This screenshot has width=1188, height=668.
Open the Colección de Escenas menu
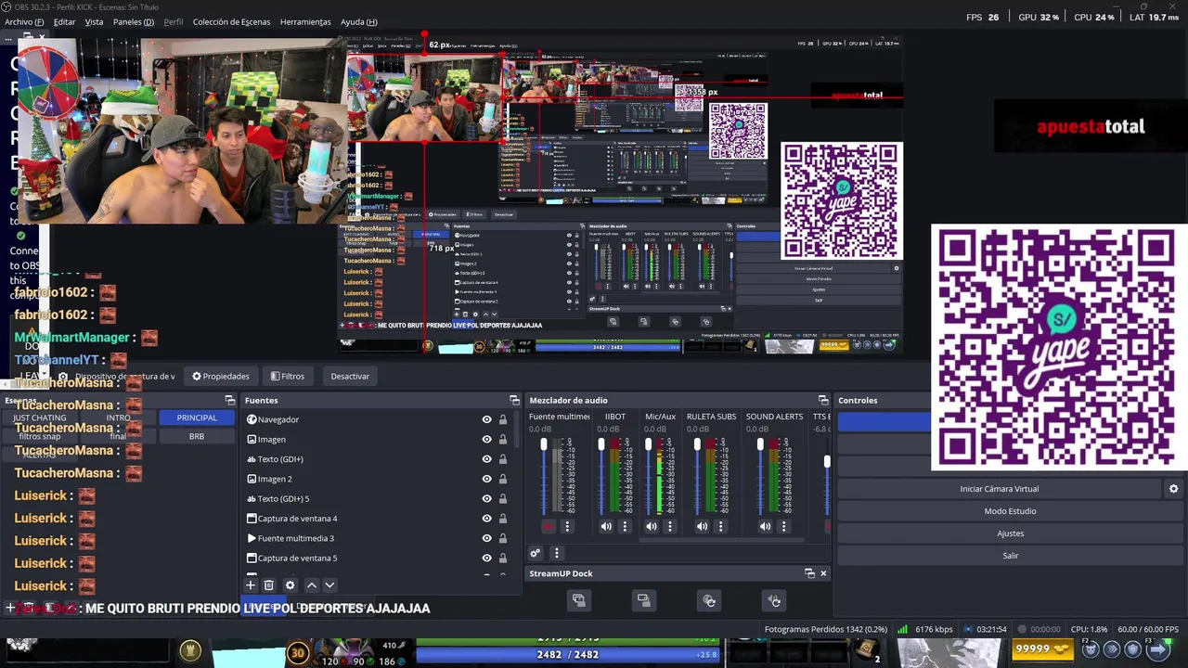232,21
